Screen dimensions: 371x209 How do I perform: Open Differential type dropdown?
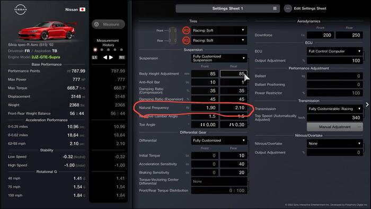tap(219, 141)
